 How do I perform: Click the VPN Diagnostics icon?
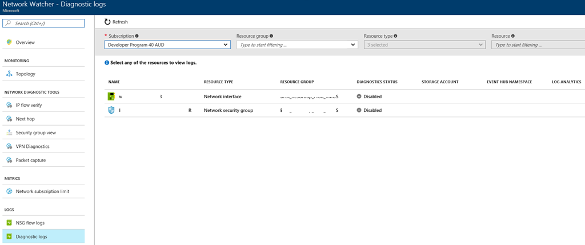(x=9, y=146)
